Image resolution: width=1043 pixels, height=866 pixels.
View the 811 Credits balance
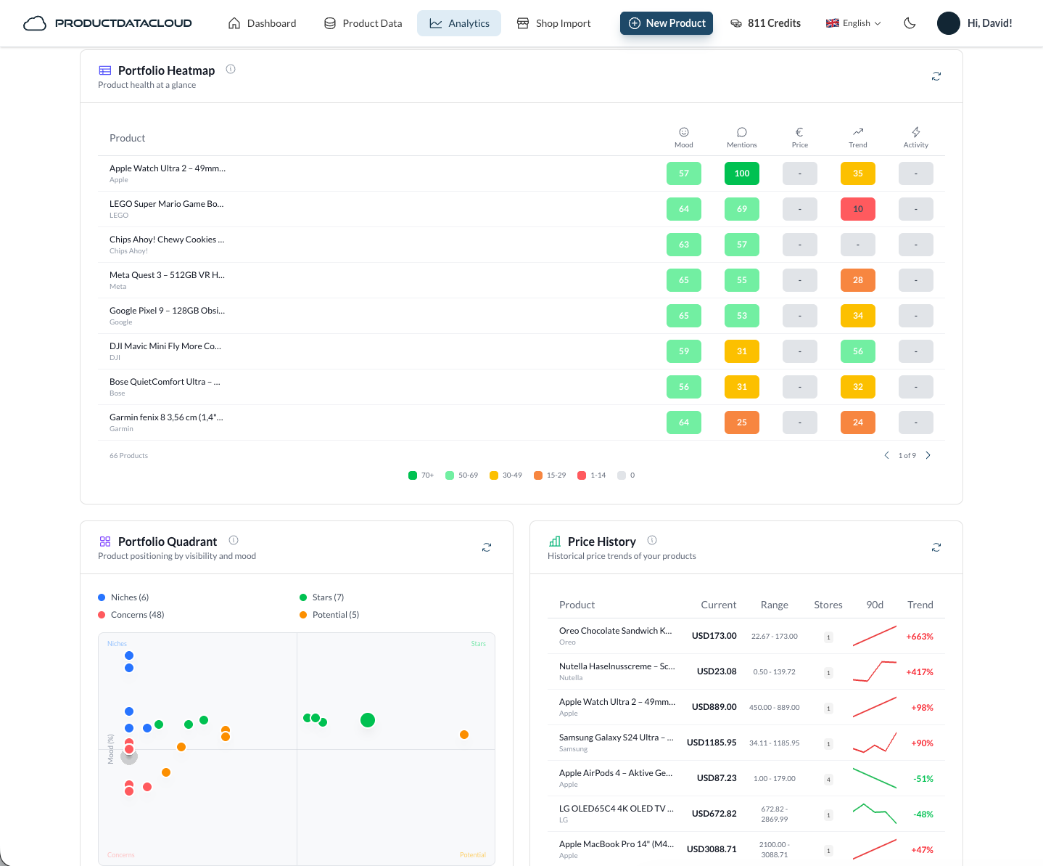point(765,23)
